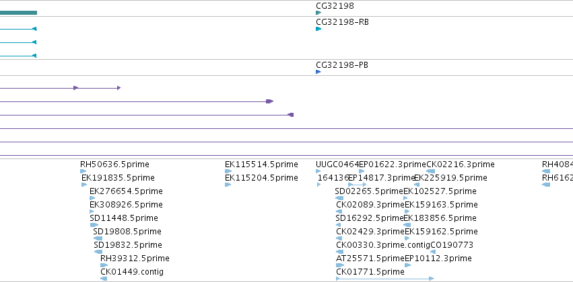Click the RH39312.5prime EST label

[x=135, y=258]
